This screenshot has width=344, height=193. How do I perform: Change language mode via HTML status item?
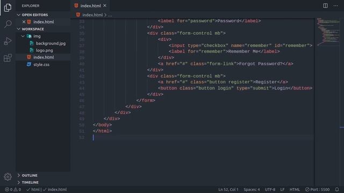coord(295,189)
